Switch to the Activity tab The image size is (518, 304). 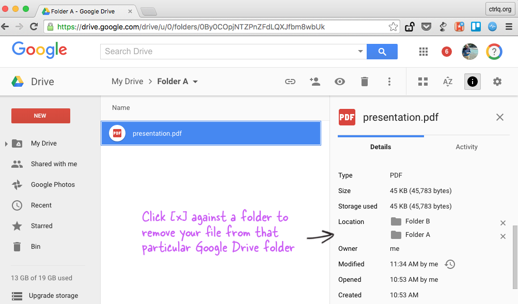466,147
